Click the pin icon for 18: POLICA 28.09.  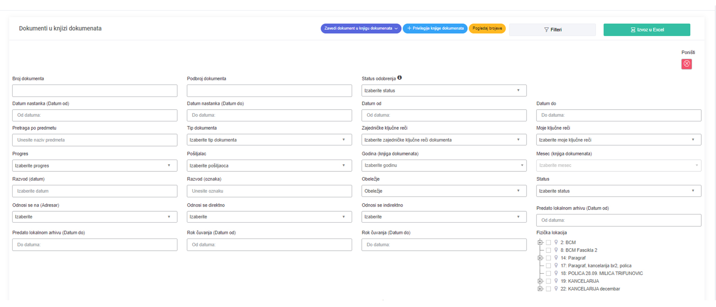point(556,273)
